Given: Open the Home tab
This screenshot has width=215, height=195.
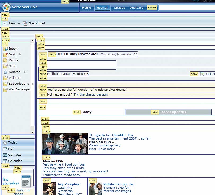Looking at the screenshot, I should (x=86, y=8).
